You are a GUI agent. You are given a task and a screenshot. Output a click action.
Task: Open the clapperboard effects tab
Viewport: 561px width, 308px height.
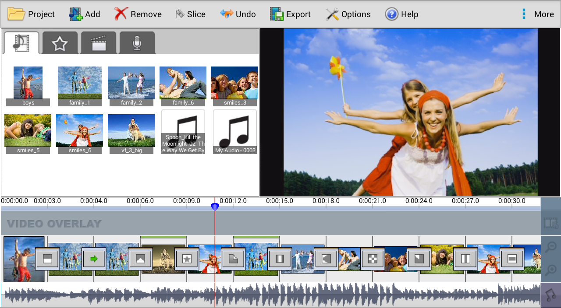point(98,42)
